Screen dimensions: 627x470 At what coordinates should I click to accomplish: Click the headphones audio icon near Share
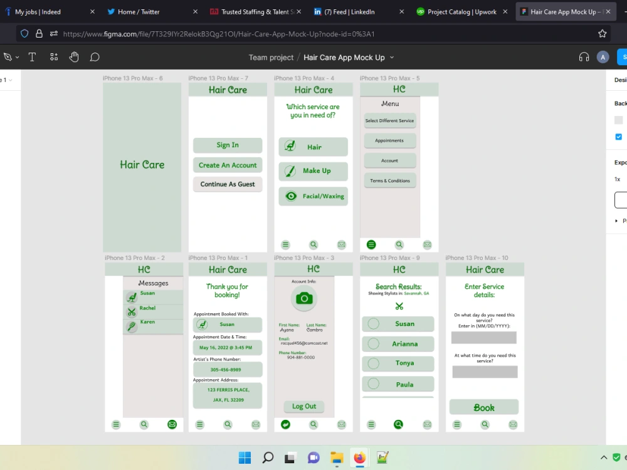[584, 56]
